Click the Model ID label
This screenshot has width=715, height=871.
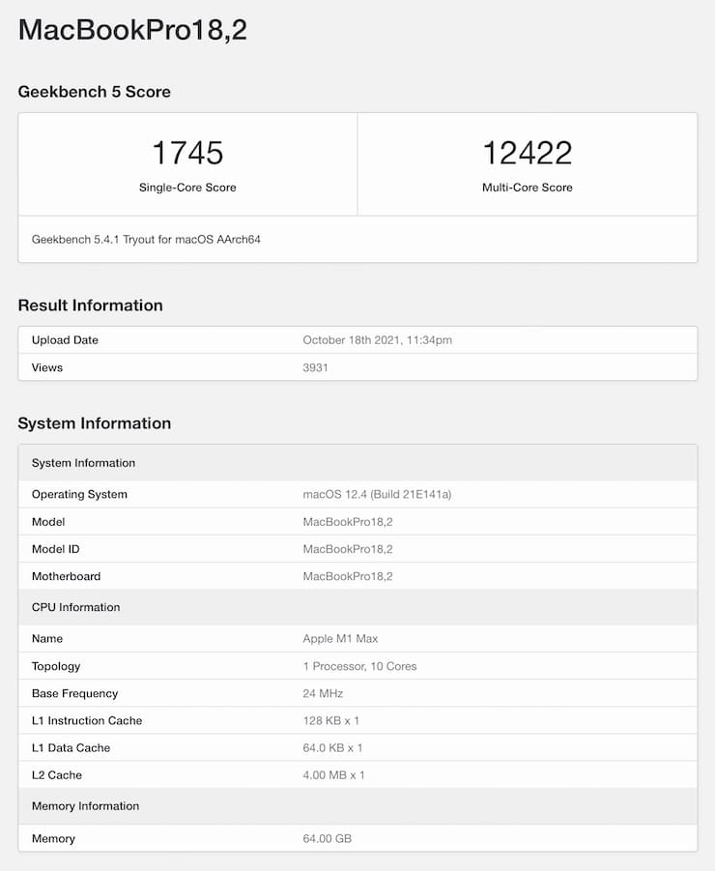(55, 549)
